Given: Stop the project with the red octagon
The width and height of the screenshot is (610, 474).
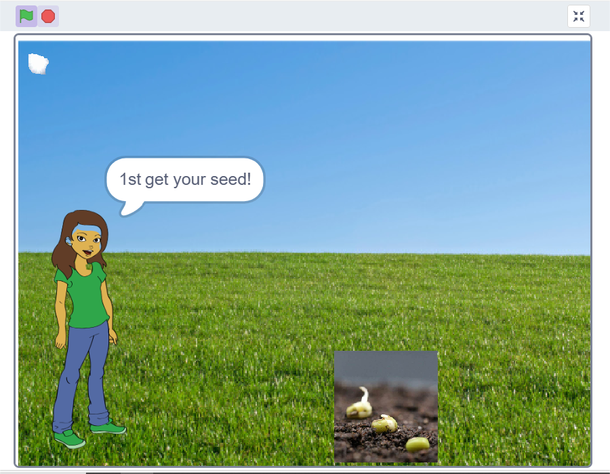Looking at the screenshot, I should point(48,16).
